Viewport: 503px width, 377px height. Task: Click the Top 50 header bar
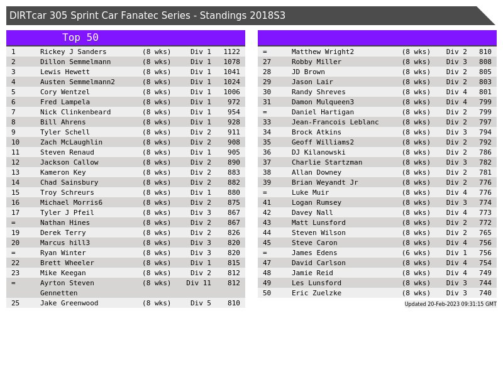pyautogui.click(x=80, y=38)
